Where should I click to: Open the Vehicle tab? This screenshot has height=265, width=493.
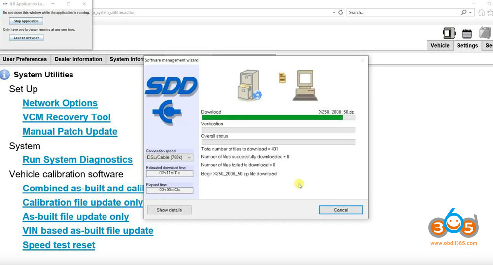[440, 45]
